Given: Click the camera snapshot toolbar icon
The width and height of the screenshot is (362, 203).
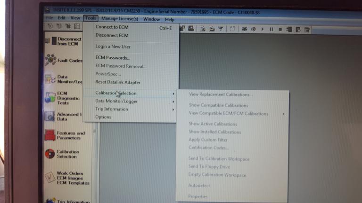Looking at the screenshot, I should click(244, 29).
